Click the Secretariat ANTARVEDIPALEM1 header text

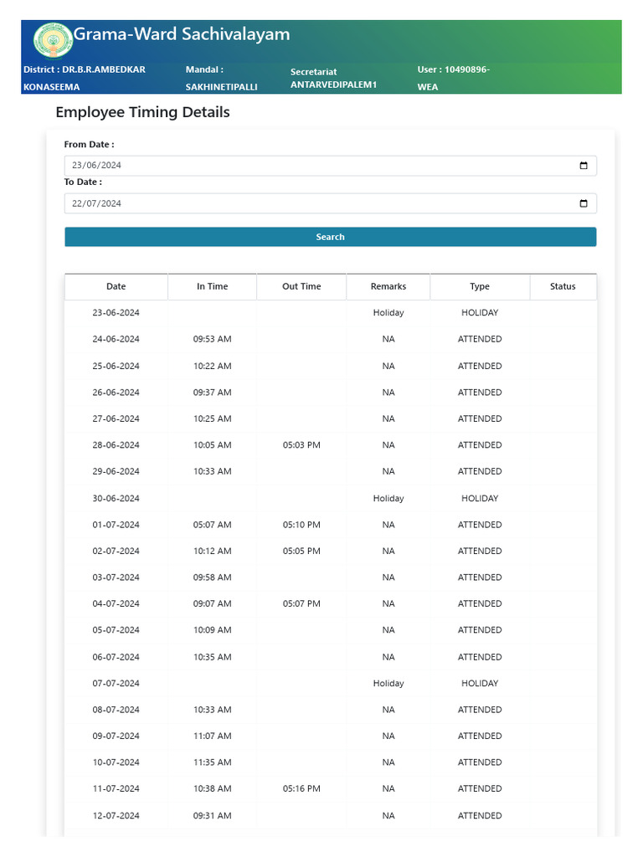click(x=333, y=78)
